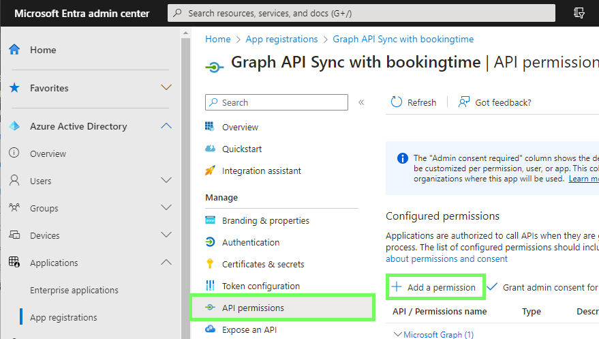Click the Integration assistant rocket icon
Screen dimensions: 599x339
210,170
